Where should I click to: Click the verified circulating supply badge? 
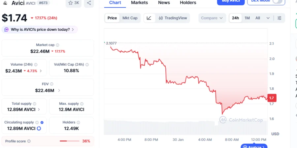[42, 122]
